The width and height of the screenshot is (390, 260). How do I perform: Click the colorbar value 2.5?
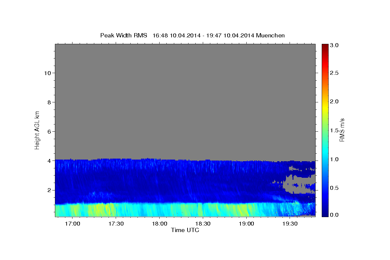(x=334, y=73)
